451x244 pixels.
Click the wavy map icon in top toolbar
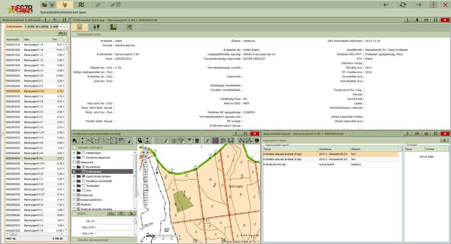click(81, 5)
